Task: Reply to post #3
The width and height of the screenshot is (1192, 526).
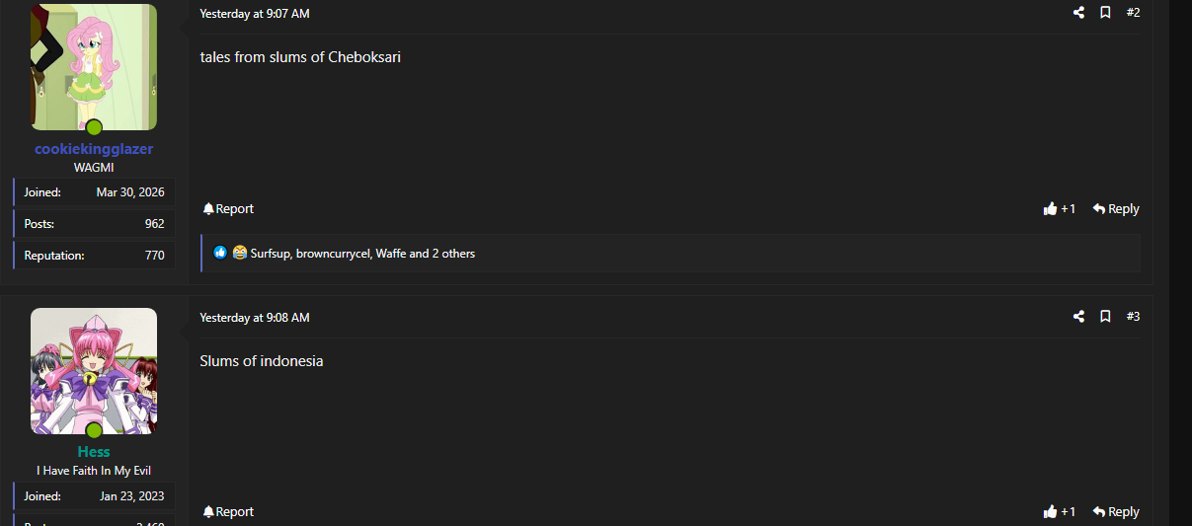Action: point(1116,512)
